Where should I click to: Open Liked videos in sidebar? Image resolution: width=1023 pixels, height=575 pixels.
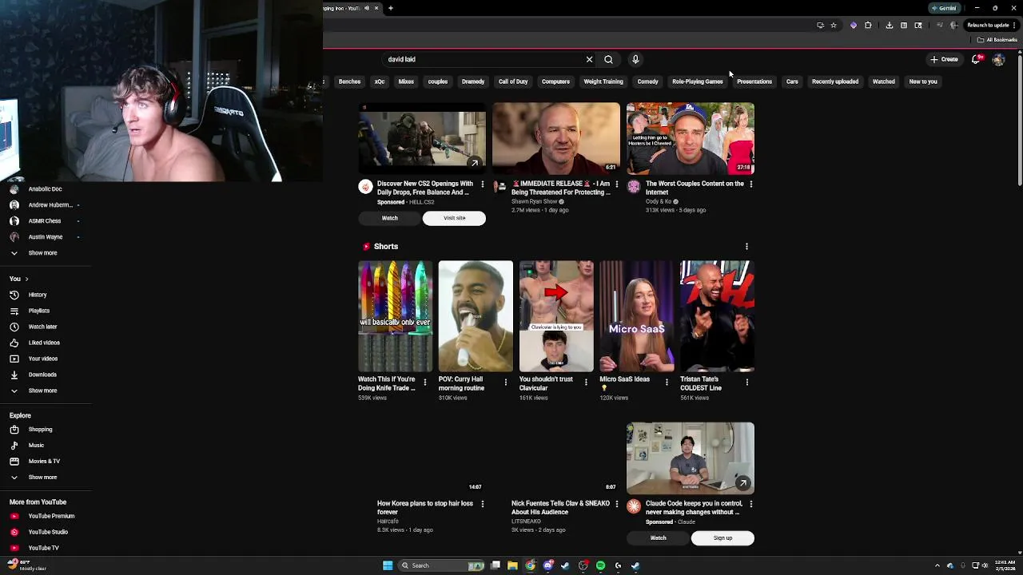point(44,343)
